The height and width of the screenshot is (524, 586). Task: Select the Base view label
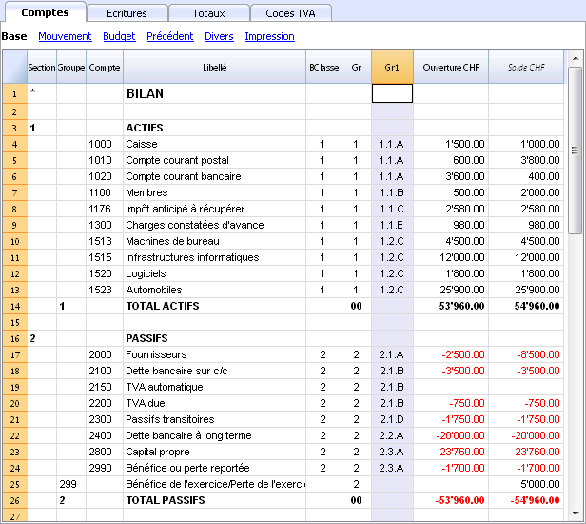pos(14,36)
